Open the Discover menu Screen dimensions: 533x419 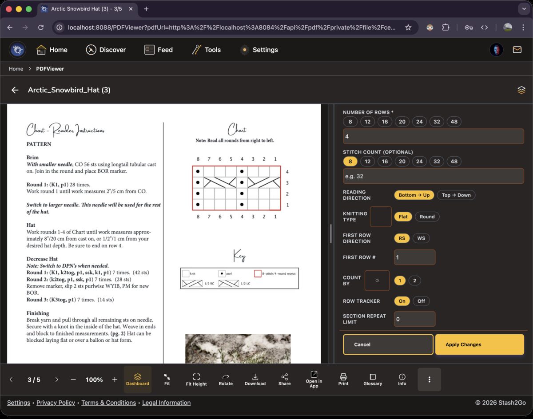pos(106,50)
